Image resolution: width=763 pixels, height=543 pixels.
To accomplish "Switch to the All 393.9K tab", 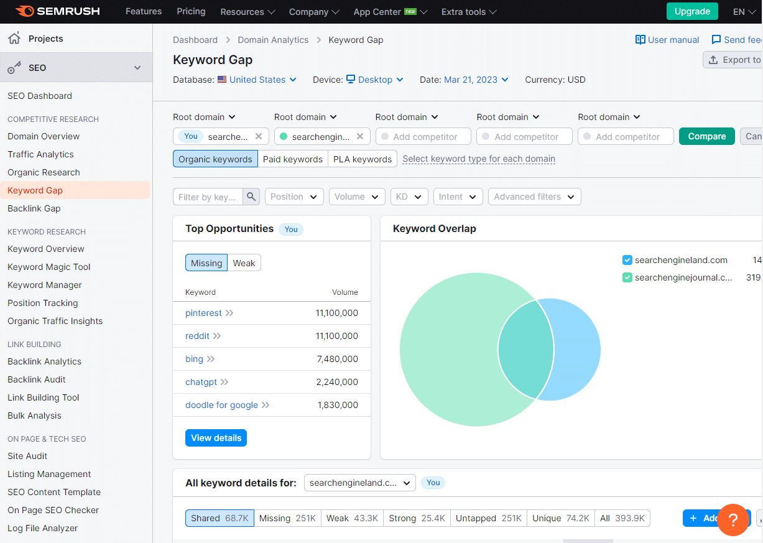I will 622,518.
